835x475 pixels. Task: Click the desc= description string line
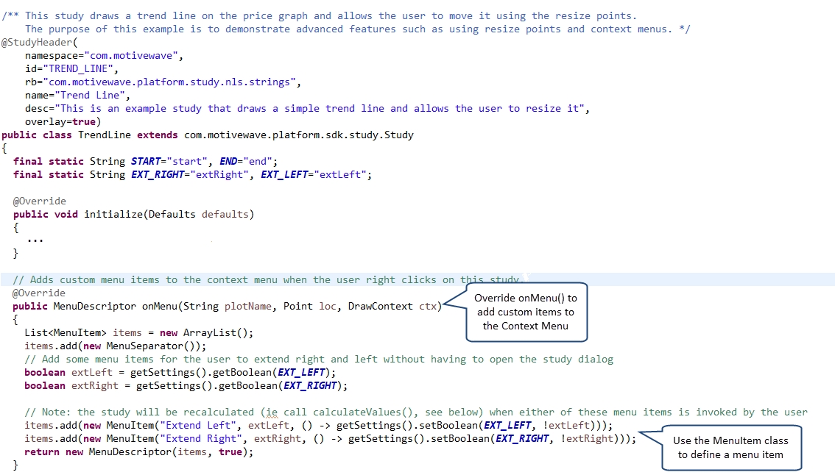[x=307, y=109]
